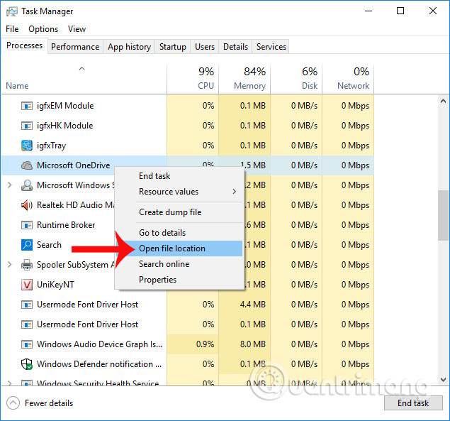The width and height of the screenshot is (450, 421).
Task: Maximize the Task Manager window
Action: (400, 11)
